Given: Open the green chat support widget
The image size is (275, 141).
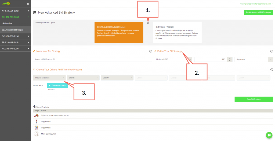Looking at the screenshot, I should [269, 135].
